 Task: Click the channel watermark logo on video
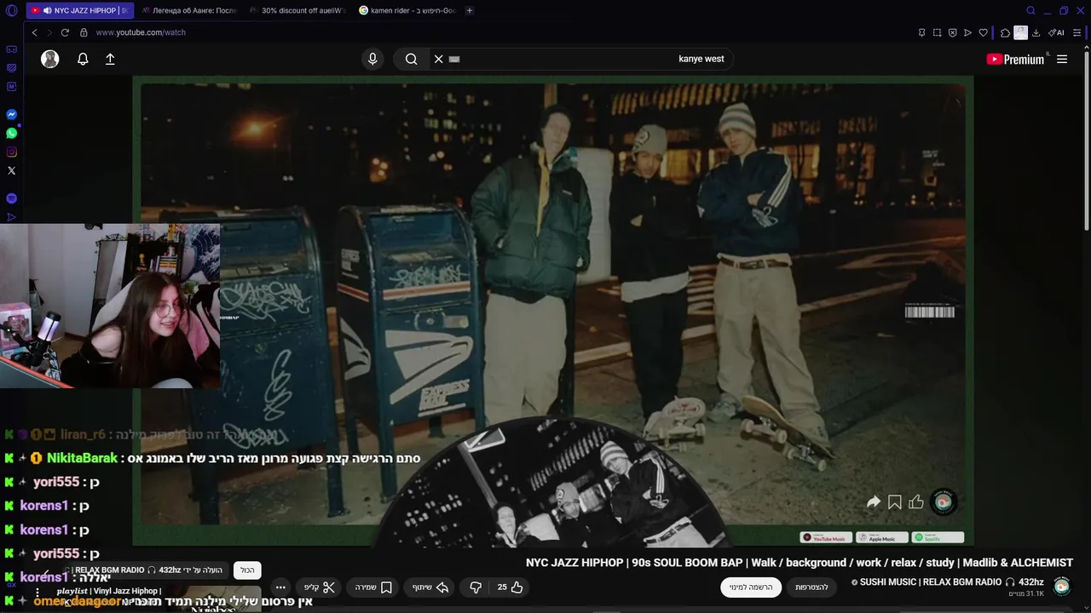[x=944, y=502]
